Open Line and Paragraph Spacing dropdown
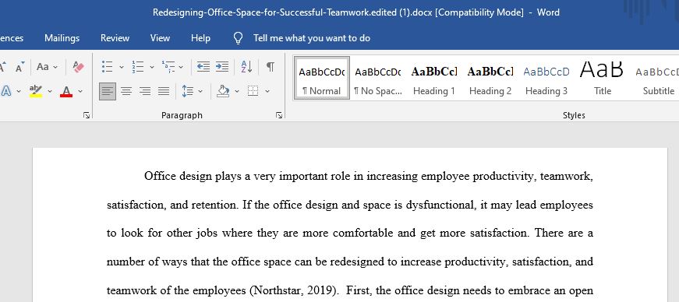The width and height of the screenshot is (679, 302). (192, 91)
